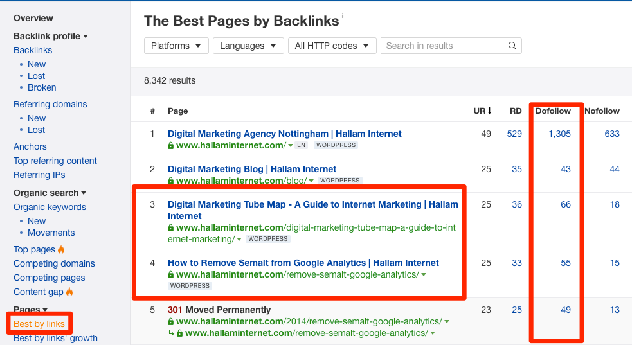Open Referring domains report

coord(50,104)
